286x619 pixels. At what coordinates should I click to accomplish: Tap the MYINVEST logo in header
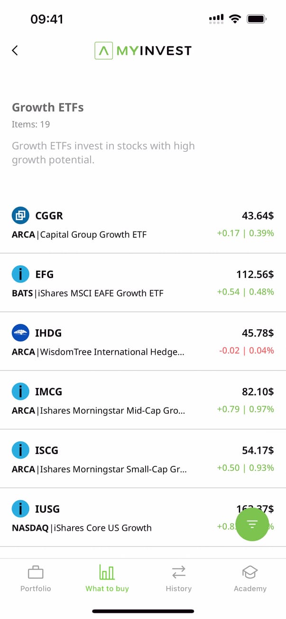point(143,50)
